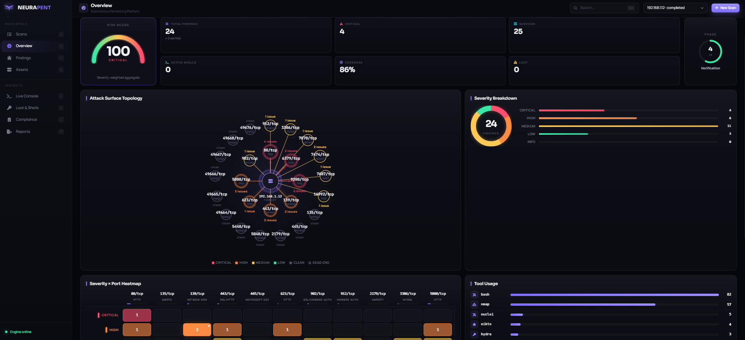Click the Reports export icon
Screen dimensions: 745x340
(9, 132)
